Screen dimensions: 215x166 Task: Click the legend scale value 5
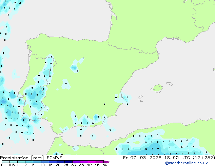point(34,165)
